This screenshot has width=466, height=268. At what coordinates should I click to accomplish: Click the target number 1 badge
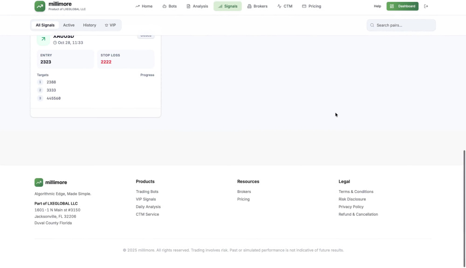coord(40,82)
